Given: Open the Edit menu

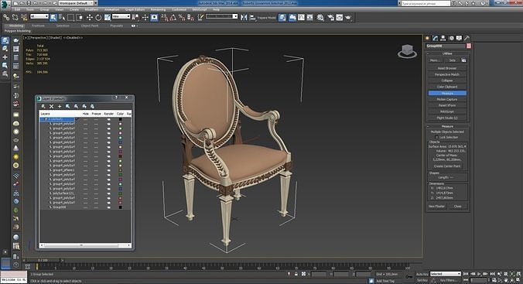Looking at the screenshot, I should click(17, 9).
